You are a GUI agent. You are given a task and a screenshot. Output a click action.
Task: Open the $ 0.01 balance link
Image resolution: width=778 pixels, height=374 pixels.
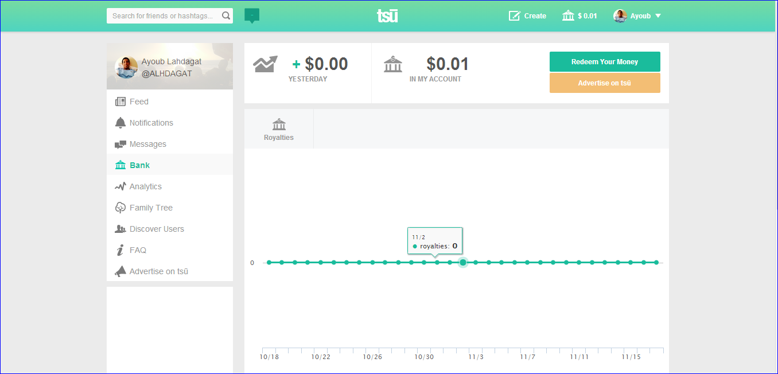pyautogui.click(x=588, y=16)
